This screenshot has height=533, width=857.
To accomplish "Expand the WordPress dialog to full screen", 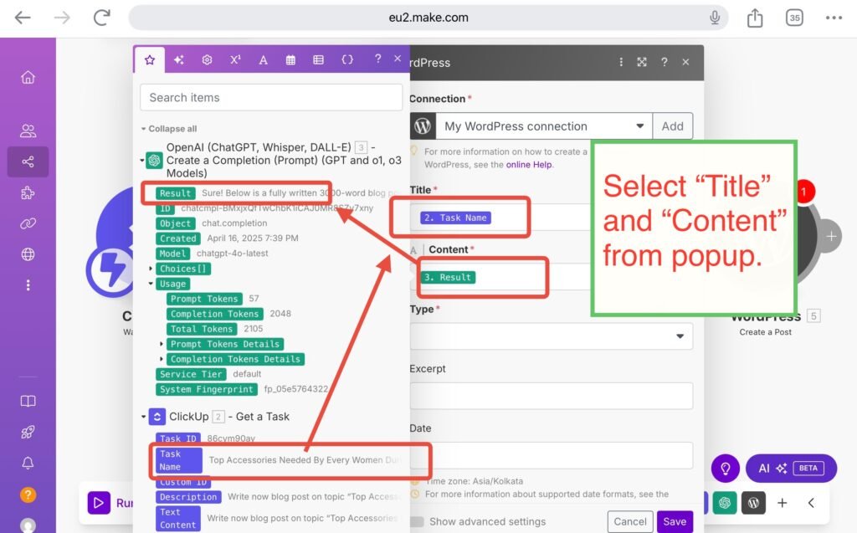I will 642,62.
